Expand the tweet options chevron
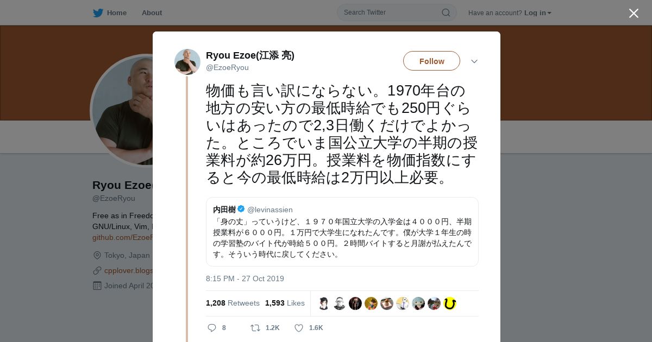The width and height of the screenshot is (652, 342). click(x=474, y=61)
